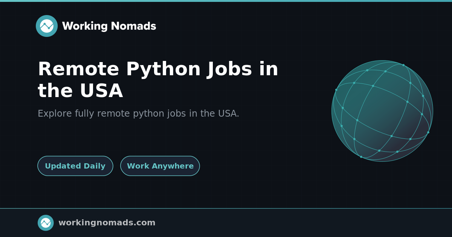The width and height of the screenshot is (452, 237).
Task: Click the "Explore fully remote python jobs" subtitle
Action: [138, 114]
